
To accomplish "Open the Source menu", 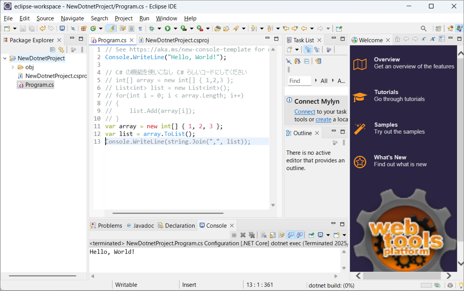I will point(45,18).
